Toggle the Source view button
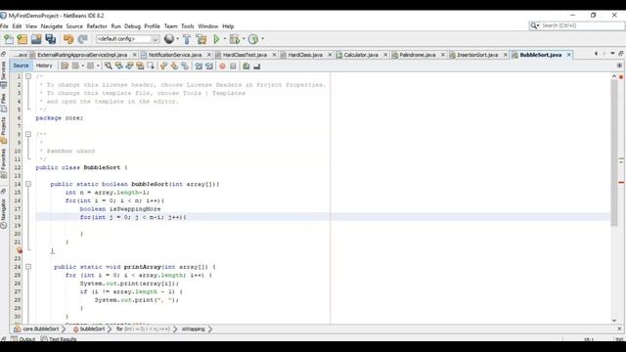626x352 pixels. pyautogui.click(x=21, y=66)
